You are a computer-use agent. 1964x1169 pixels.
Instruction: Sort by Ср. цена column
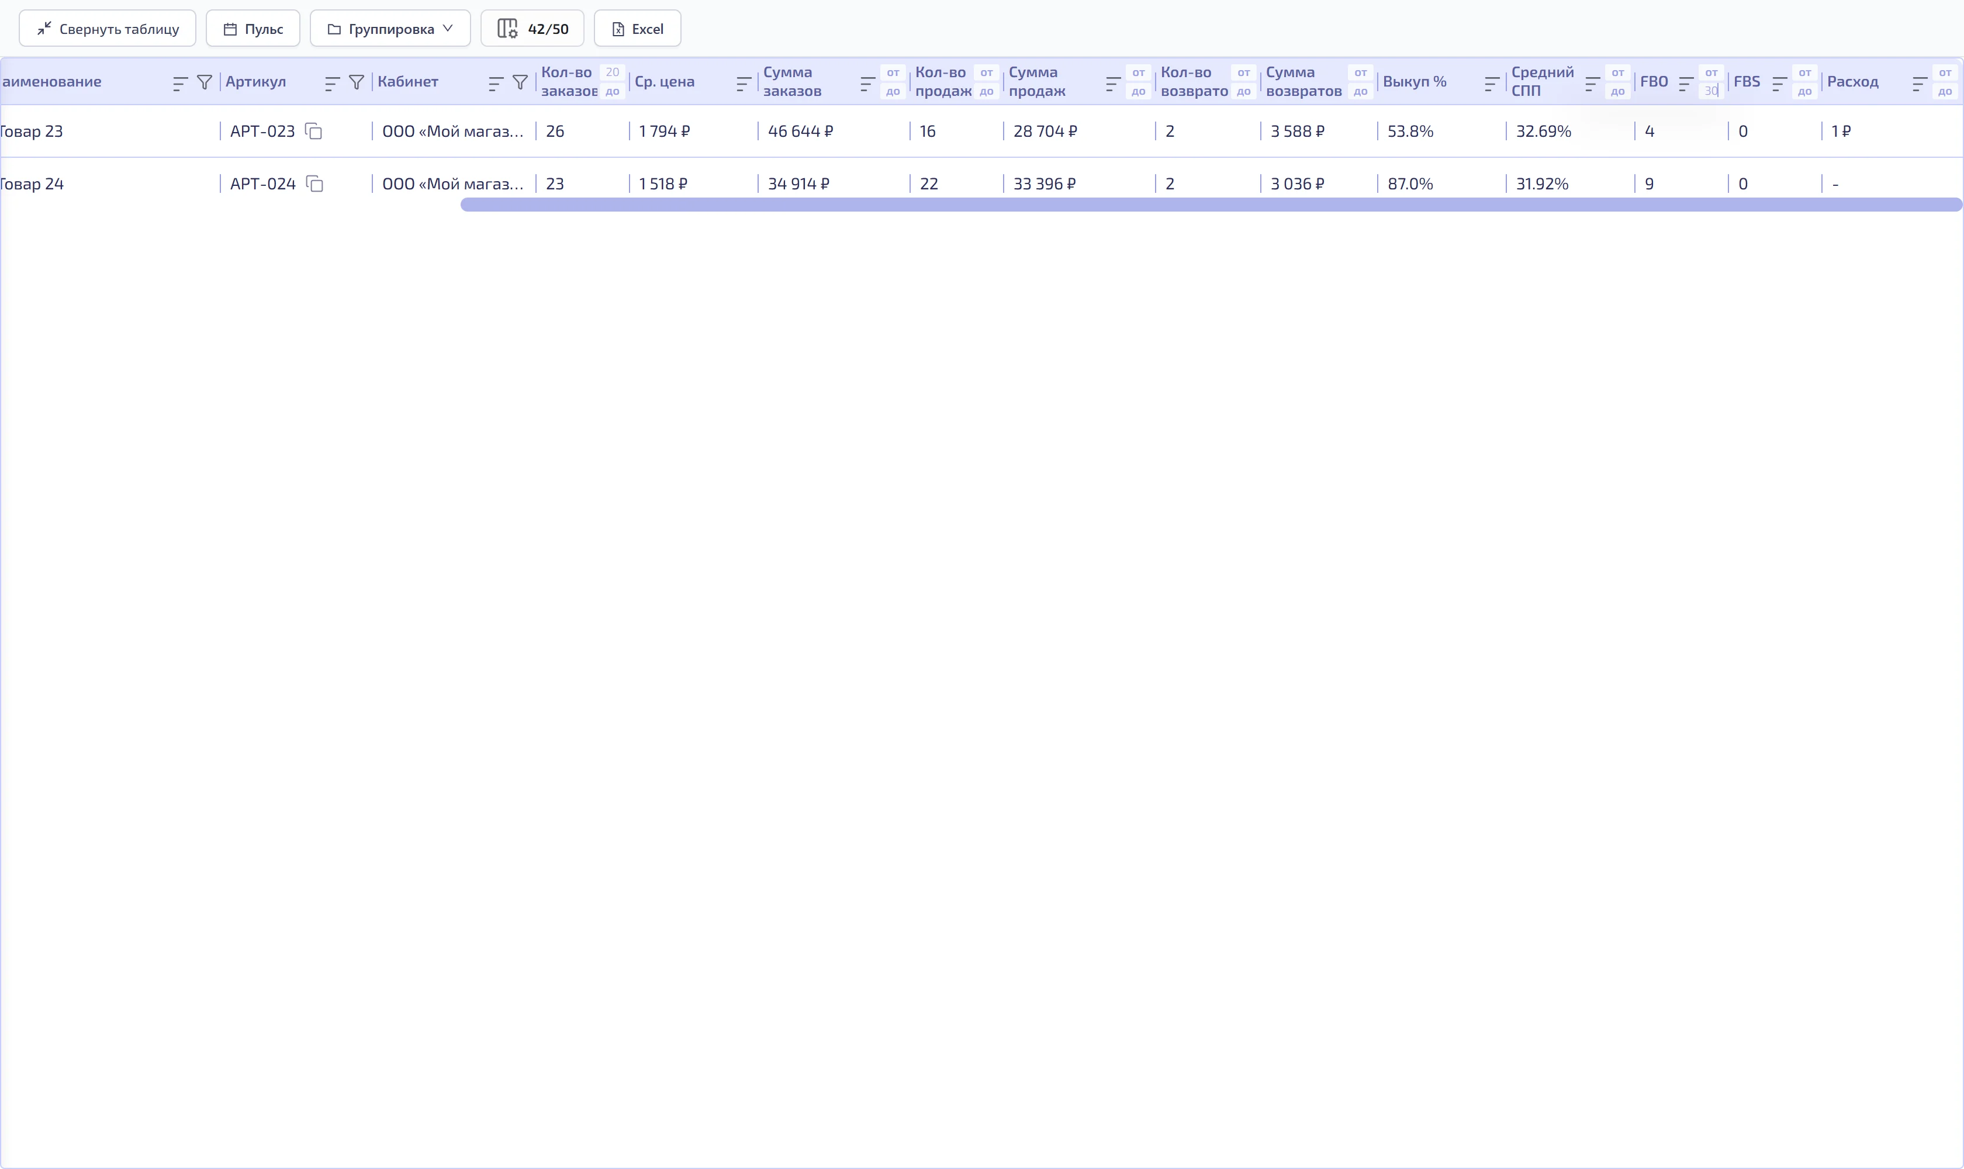click(744, 83)
